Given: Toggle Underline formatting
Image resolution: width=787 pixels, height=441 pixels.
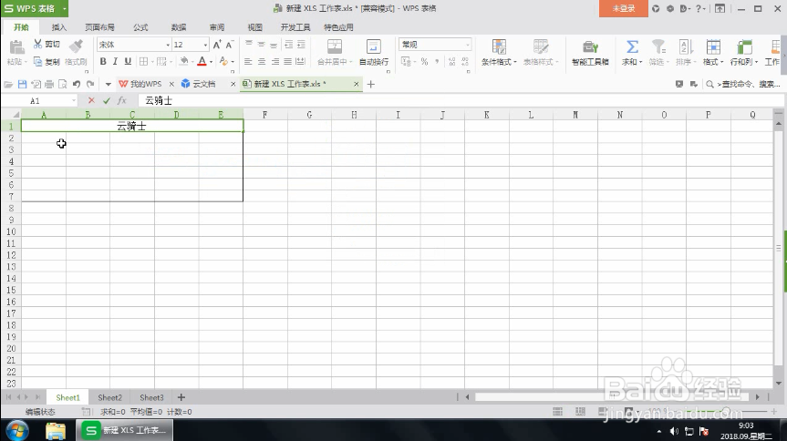Looking at the screenshot, I should click(x=128, y=61).
